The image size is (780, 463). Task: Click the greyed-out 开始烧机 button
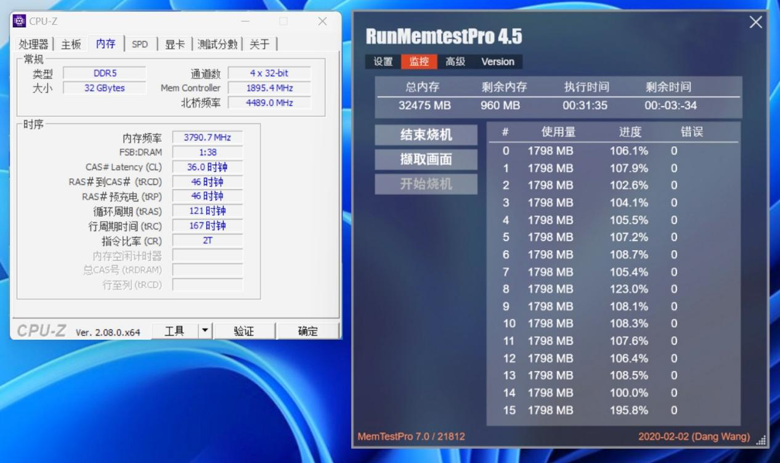pyautogui.click(x=426, y=184)
